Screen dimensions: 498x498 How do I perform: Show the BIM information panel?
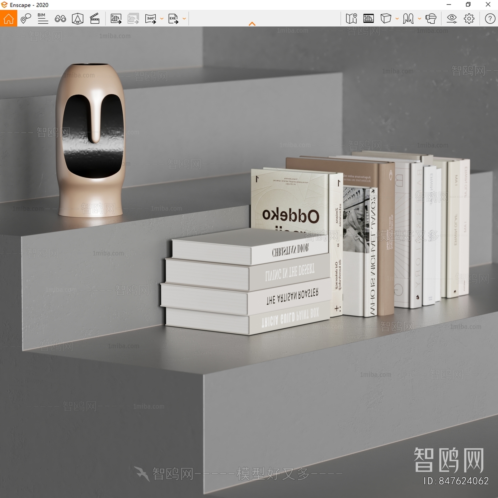click(x=43, y=19)
